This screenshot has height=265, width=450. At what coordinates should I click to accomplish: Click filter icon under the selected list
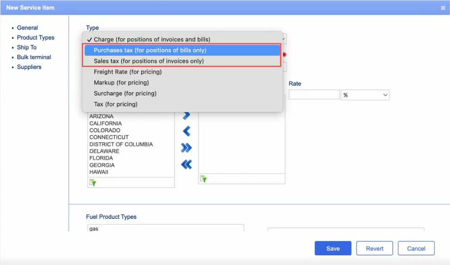(204, 179)
